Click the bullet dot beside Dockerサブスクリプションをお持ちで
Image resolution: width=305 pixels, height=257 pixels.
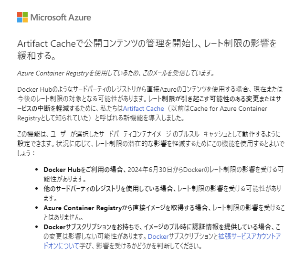tap(36, 227)
